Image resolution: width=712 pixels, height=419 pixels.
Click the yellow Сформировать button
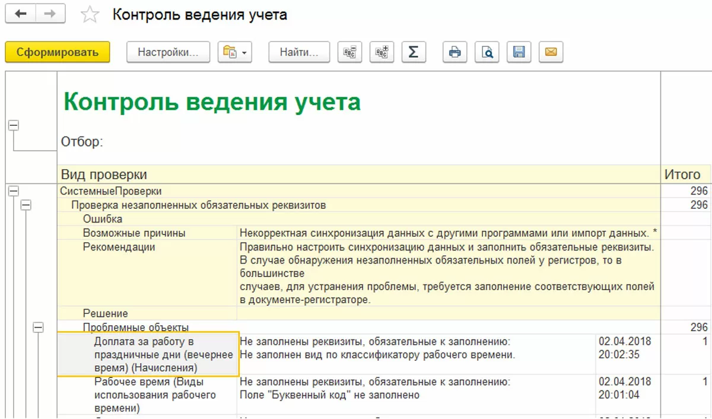58,52
